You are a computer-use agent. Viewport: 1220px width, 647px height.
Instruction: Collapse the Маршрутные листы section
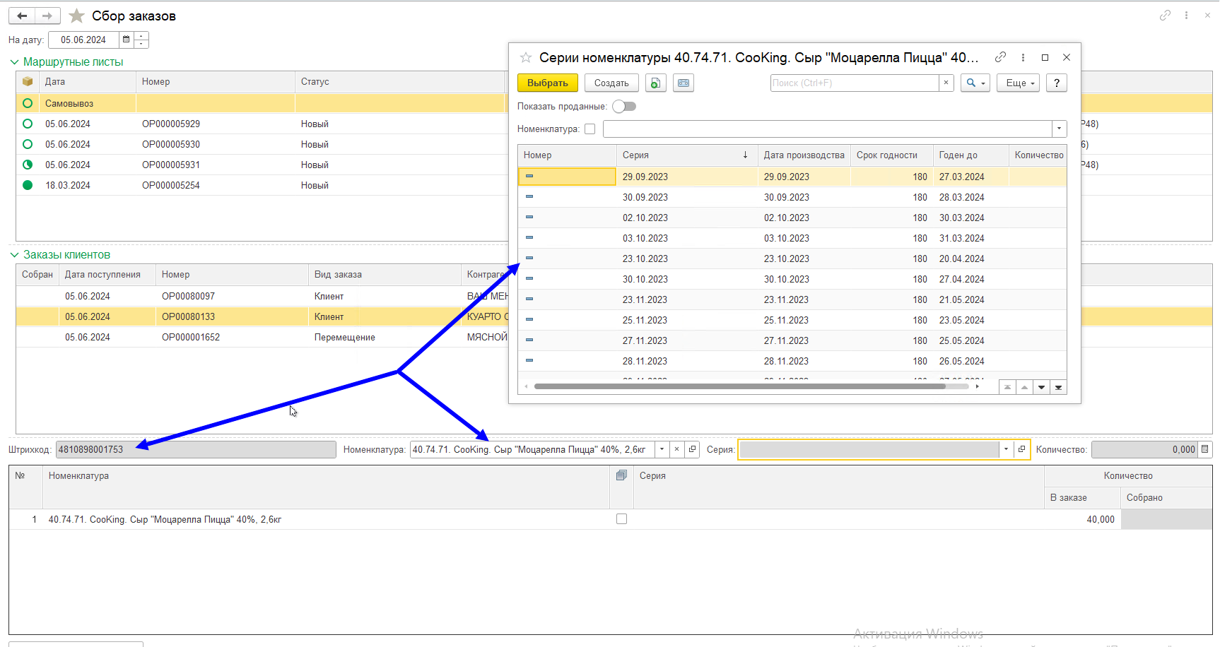click(14, 62)
